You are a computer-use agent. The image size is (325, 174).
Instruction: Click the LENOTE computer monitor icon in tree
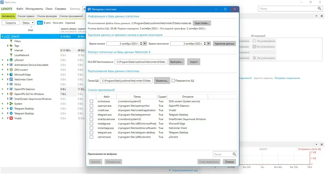pos(8,36)
